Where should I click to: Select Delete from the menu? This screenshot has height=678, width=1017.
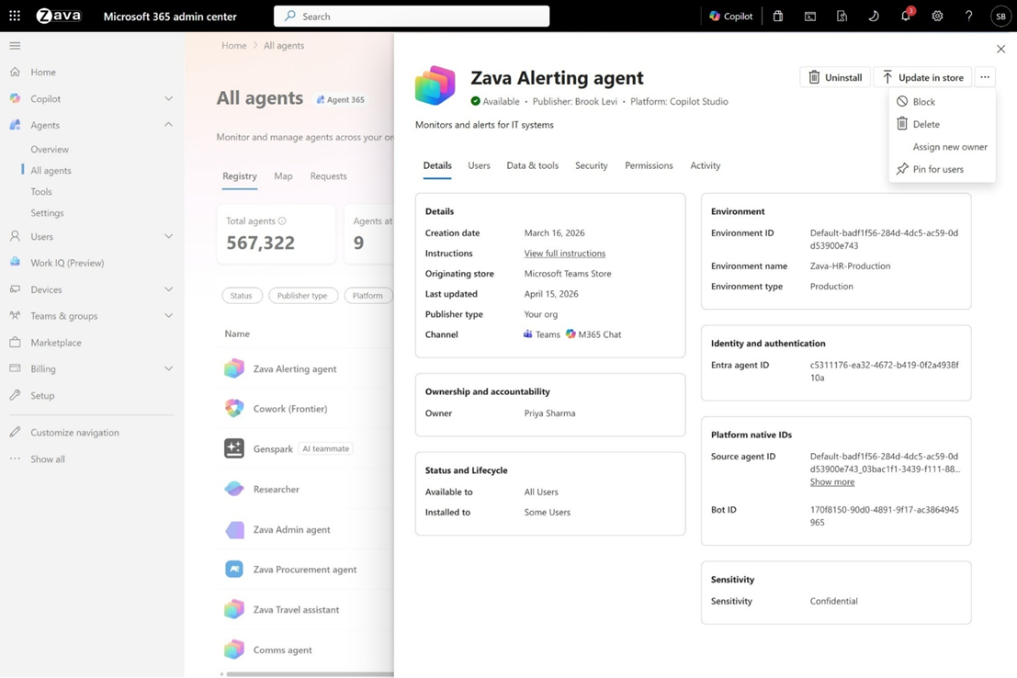coord(942,124)
